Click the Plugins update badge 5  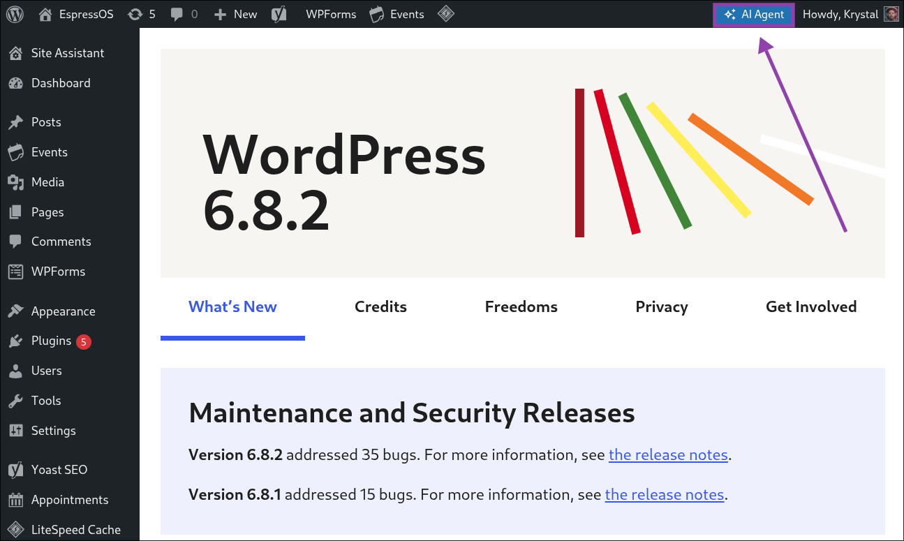coord(84,342)
